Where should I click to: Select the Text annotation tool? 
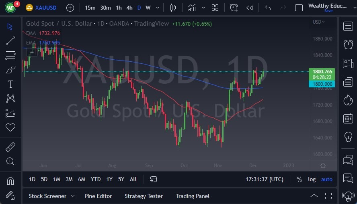pos(10,84)
